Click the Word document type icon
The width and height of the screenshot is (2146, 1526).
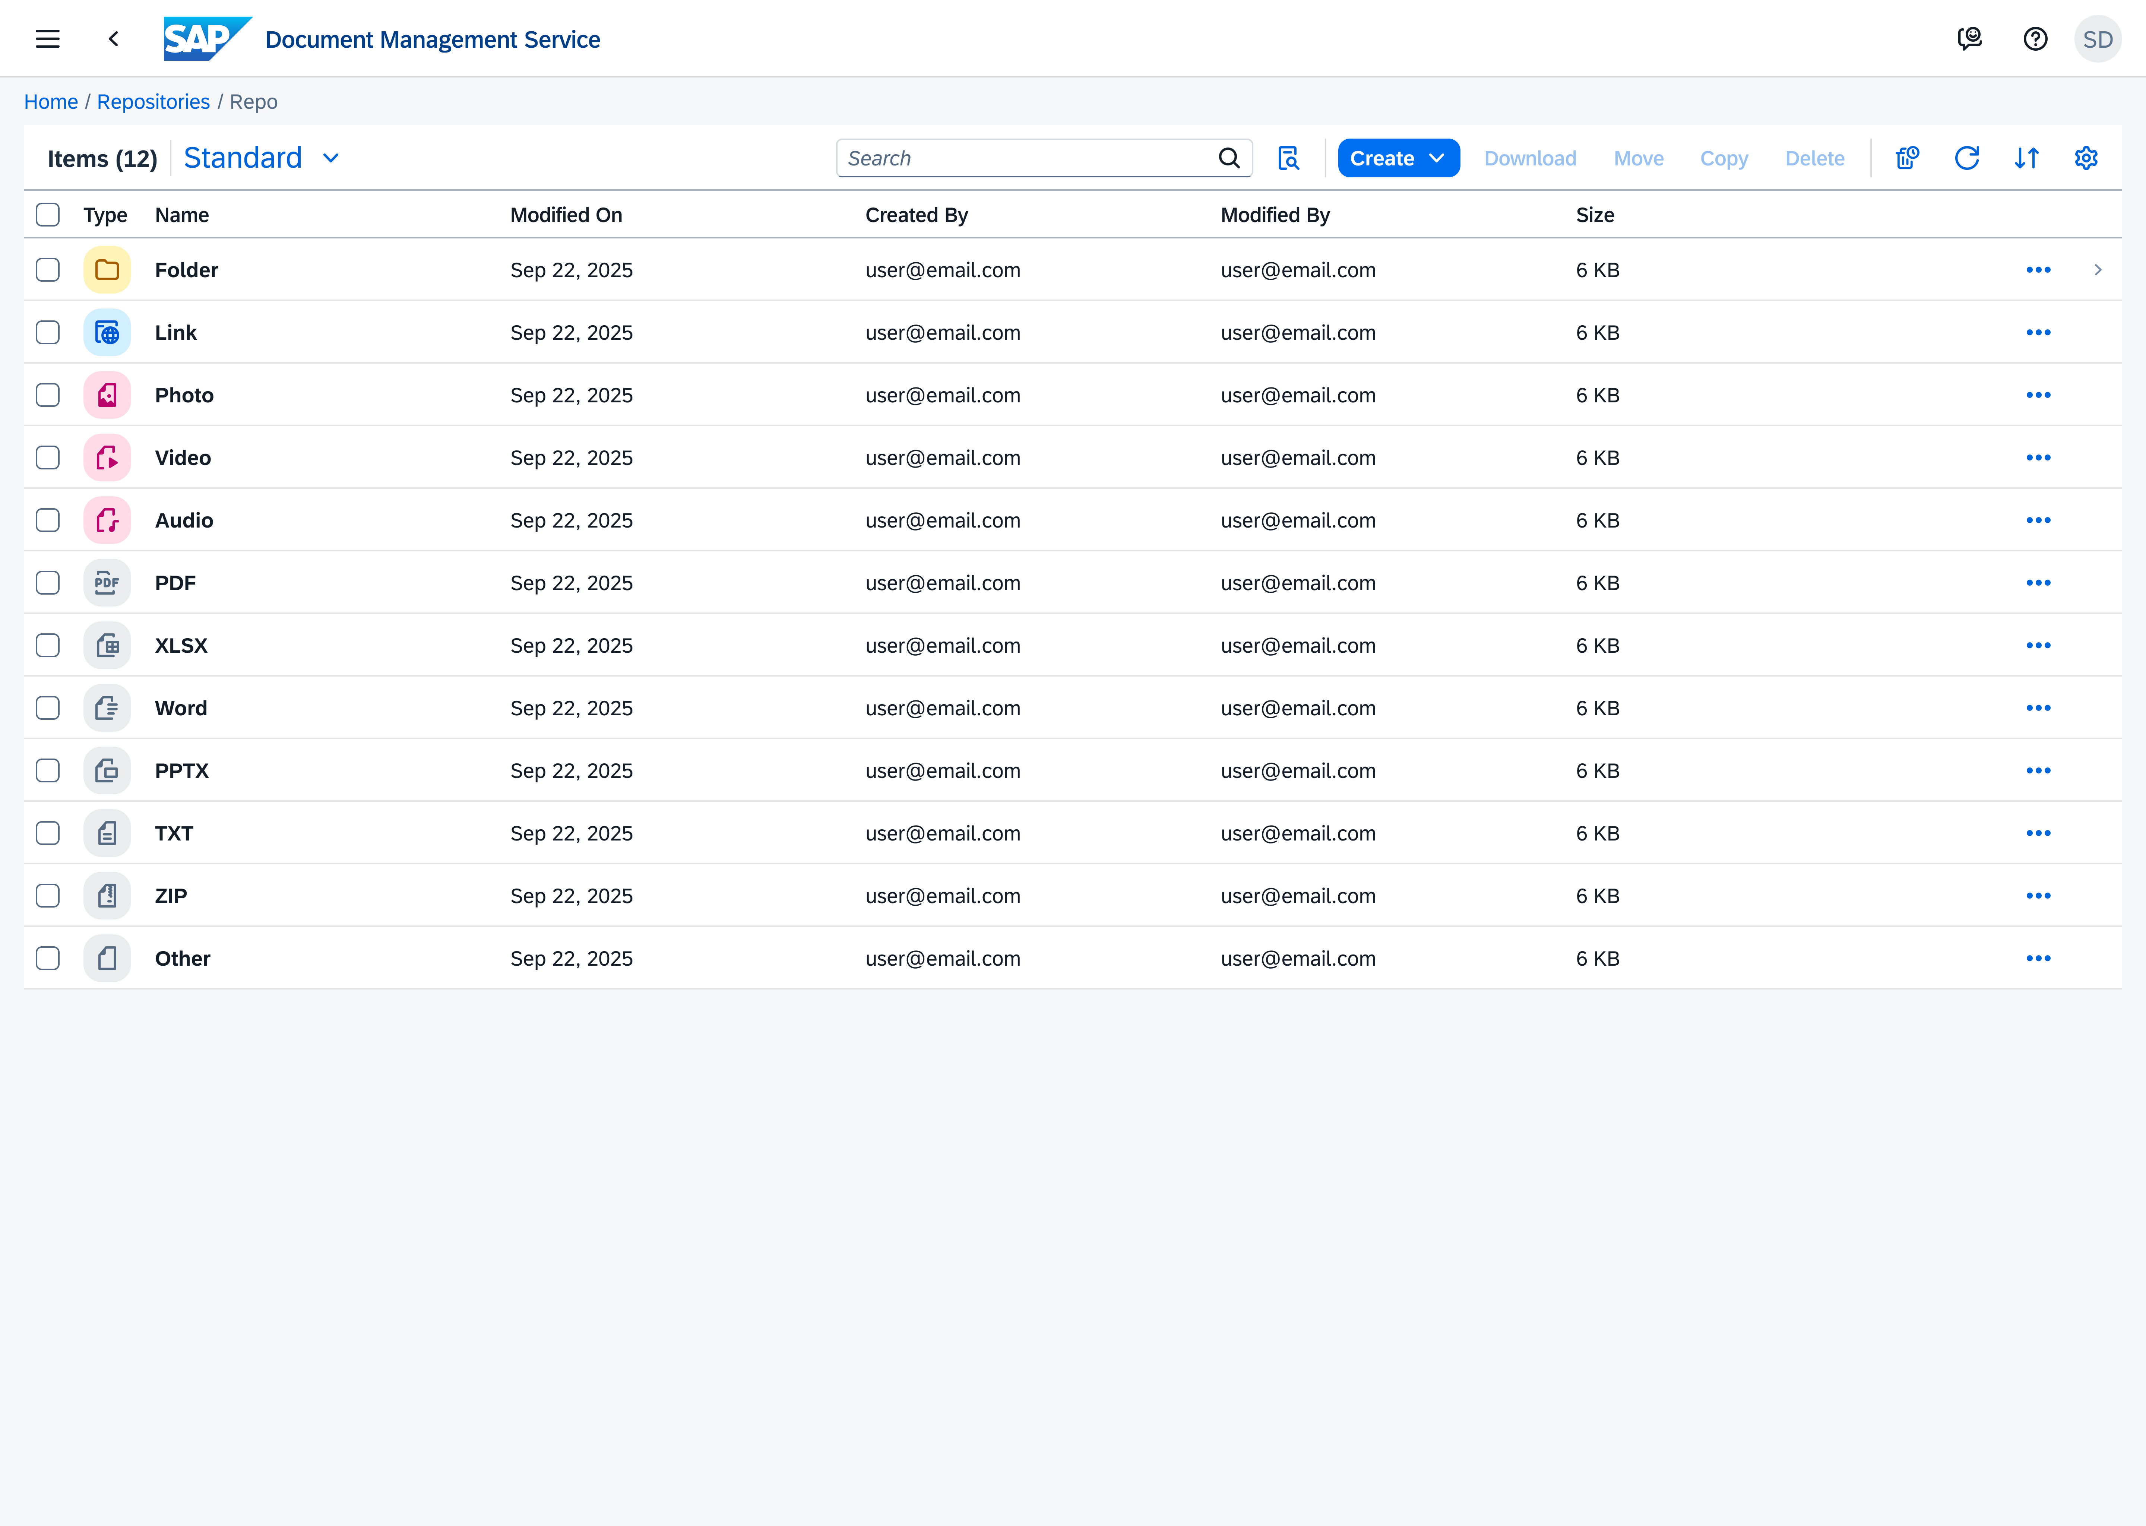(107, 707)
